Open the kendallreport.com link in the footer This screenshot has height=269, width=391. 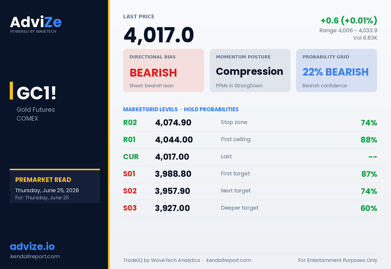(x=229, y=260)
